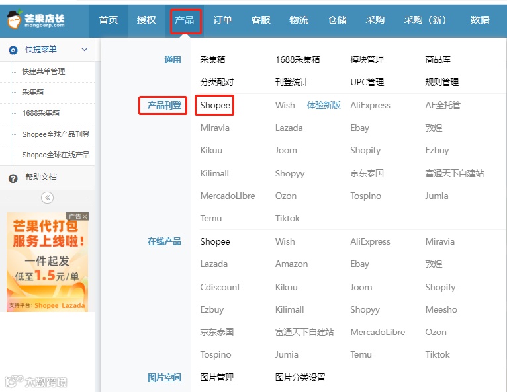This screenshot has height=392, width=507.
Task: Open UPC管理 in the menu
Action: 367,82
